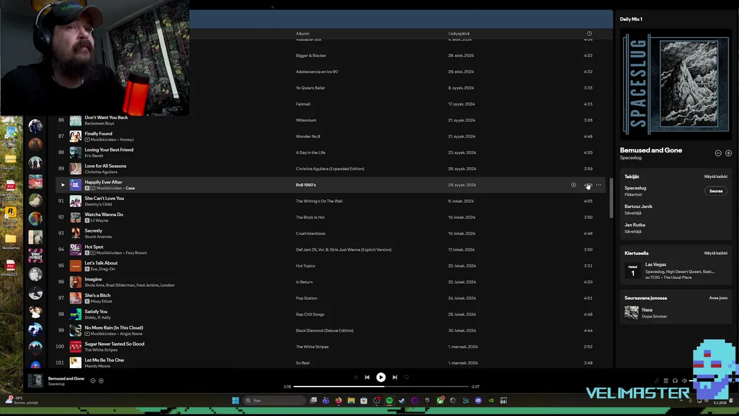
Task: Select track Sugar Never Tasted So Good
Action: coord(114,344)
